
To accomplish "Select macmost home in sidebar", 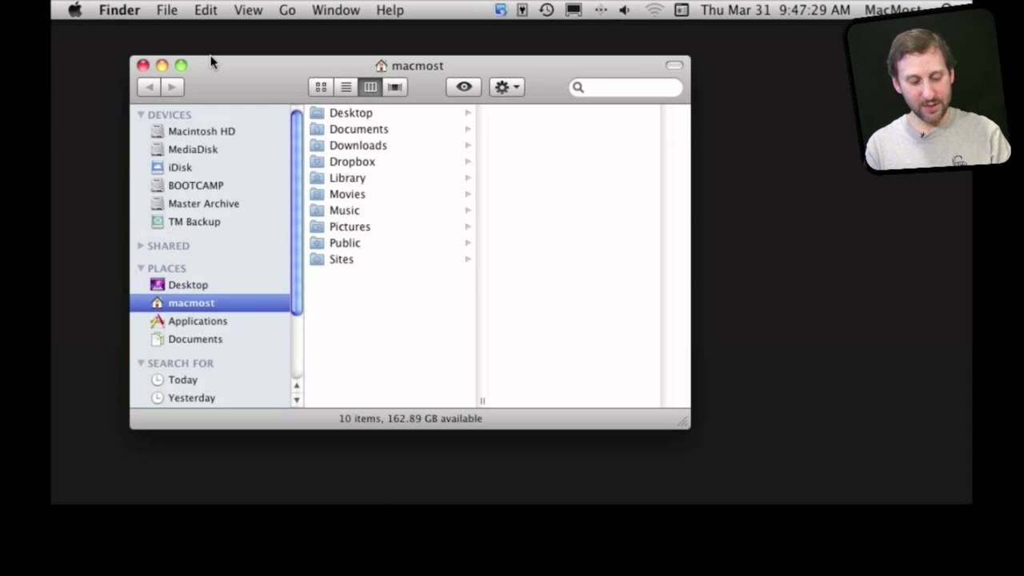I will pos(211,303).
